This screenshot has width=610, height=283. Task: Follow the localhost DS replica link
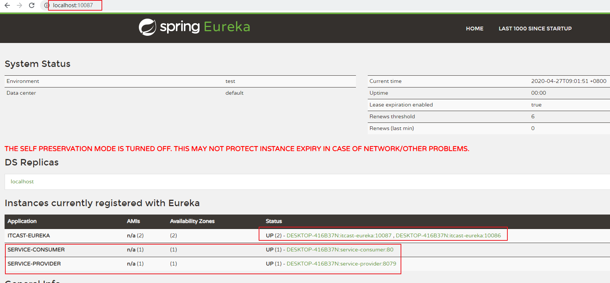pyautogui.click(x=22, y=182)
